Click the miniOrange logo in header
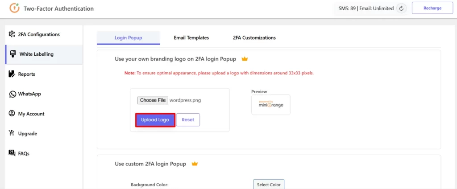The image size is (457, 189). tap(14, 8)
